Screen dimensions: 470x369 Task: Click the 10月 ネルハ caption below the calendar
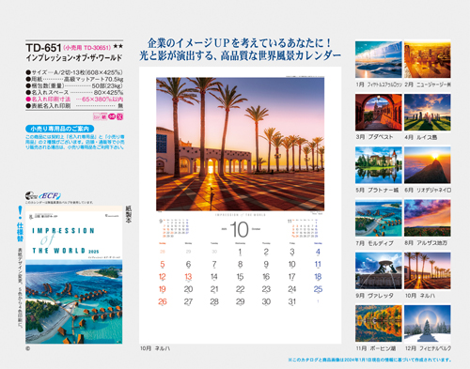(155, 348)
